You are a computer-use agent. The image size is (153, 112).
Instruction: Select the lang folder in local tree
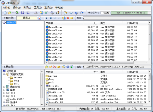pos(16,80)
